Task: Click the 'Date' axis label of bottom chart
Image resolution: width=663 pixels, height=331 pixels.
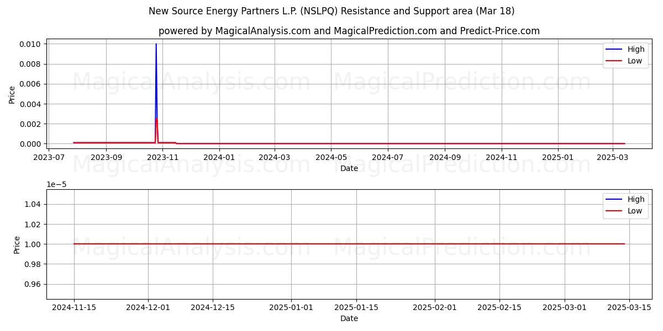Action: point(349,318)
